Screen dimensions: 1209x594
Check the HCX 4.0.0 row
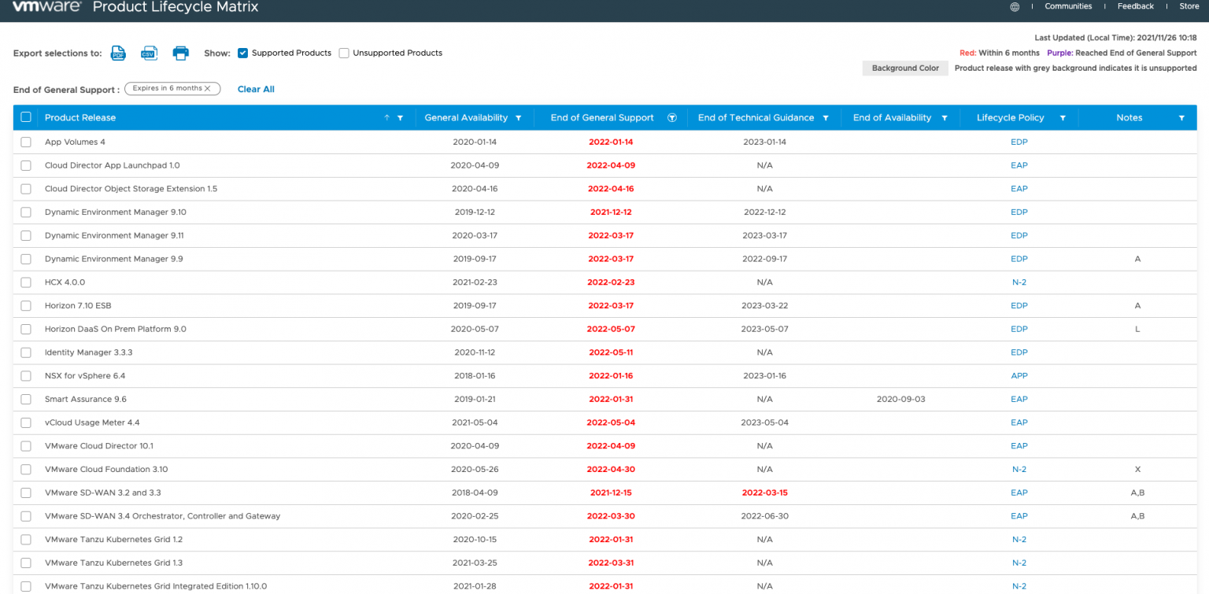coord(26,282)
